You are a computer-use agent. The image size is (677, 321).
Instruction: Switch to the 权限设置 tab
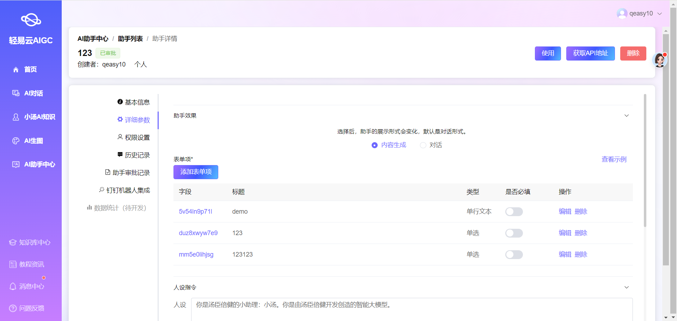[x=134, y=137]
